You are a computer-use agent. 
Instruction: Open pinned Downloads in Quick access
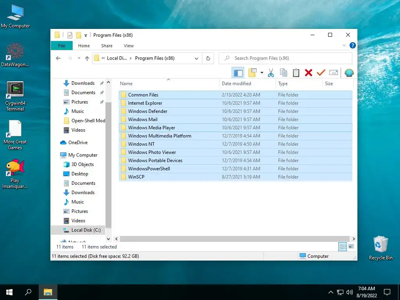pos(83,83)
